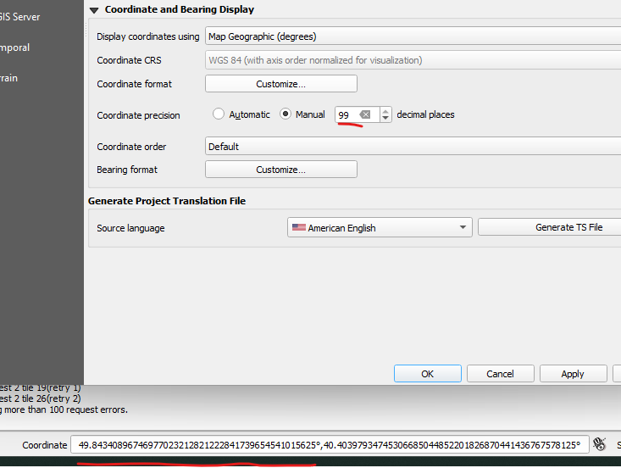Click the Apply button

click(573, 374)
